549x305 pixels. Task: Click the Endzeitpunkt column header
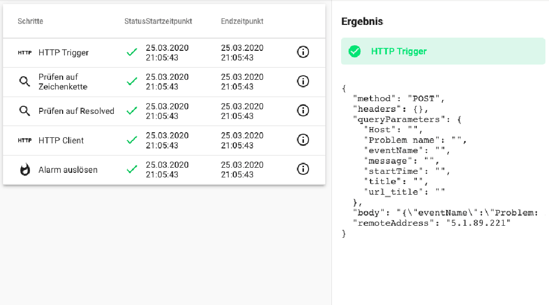(241, 21)
